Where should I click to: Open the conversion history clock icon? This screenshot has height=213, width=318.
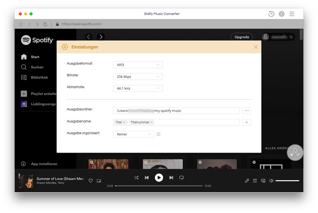click(271, 14)
